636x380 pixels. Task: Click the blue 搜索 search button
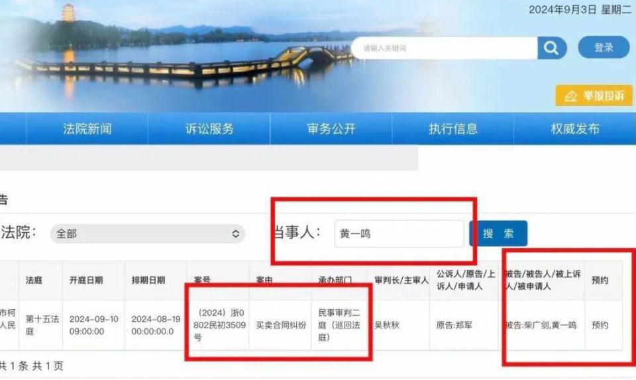pos(498,233)
